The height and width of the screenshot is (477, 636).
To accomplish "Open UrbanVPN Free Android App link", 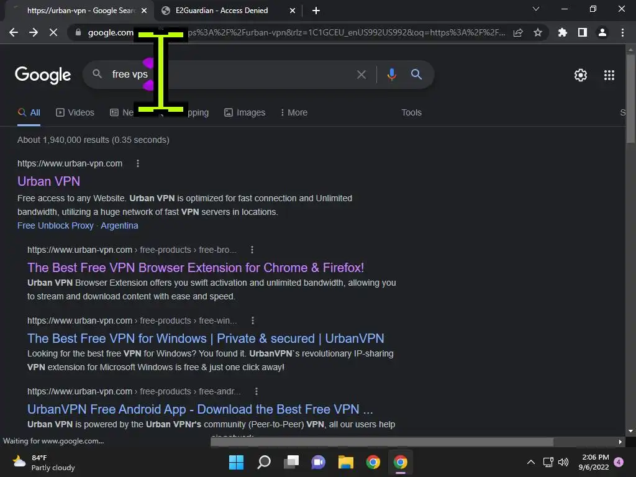I will pos(200,409).
